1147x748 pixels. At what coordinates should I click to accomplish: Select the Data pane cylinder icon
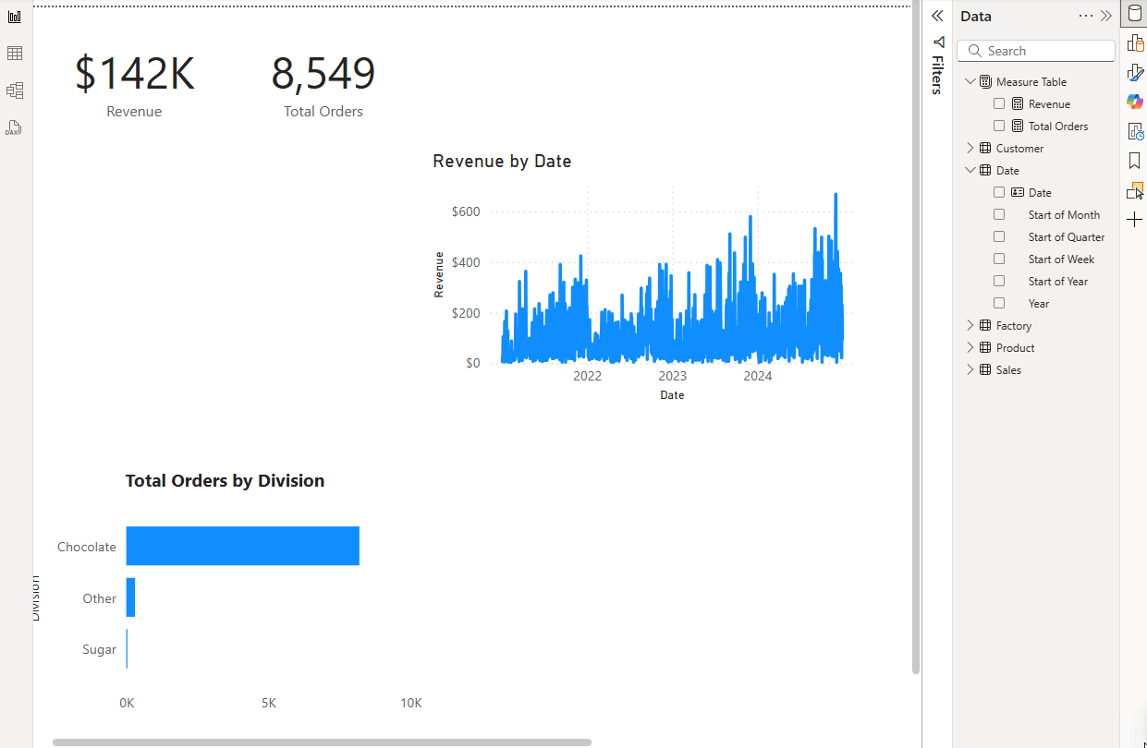(1135, 14)
